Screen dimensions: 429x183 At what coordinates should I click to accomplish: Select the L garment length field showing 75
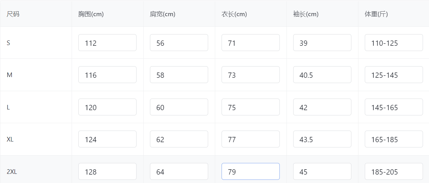coord(250,107)
